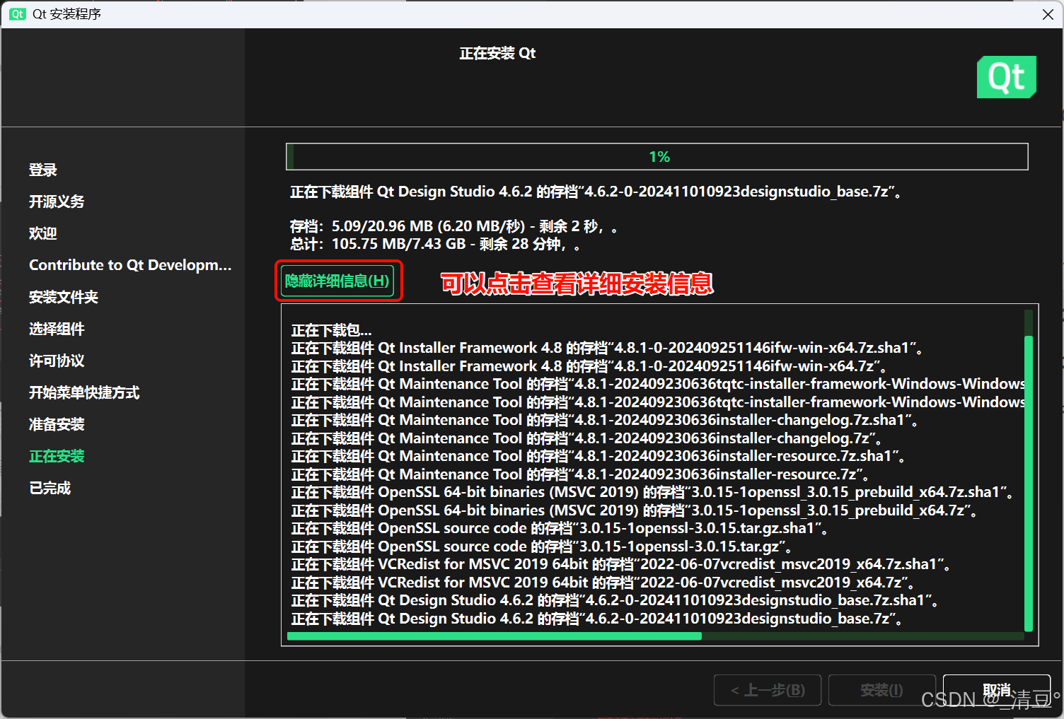This screenshot has height=719, width=1064.
Task: Select 选择组件 step in sidebar
Action: [57, 329]
